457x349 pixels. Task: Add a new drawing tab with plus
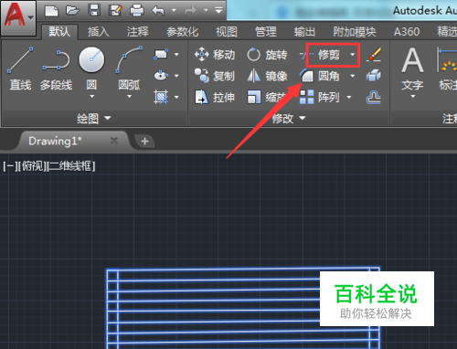coord(144,142)
